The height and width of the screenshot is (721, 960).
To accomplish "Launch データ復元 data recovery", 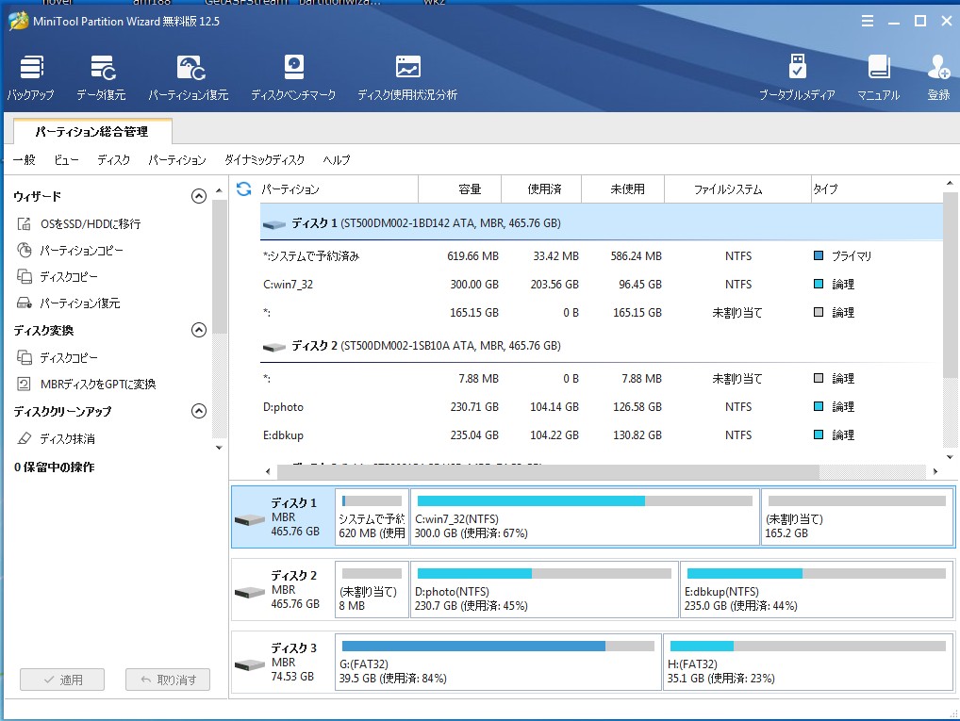I will [102, 77].
